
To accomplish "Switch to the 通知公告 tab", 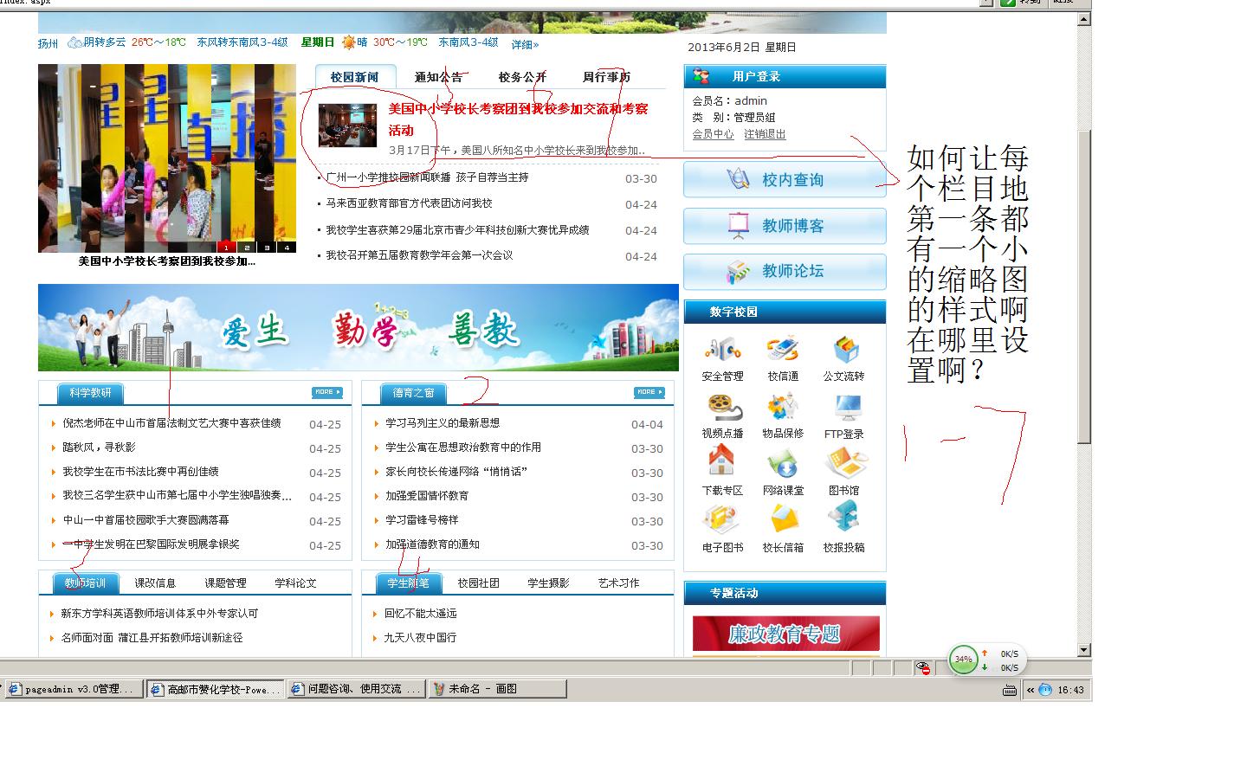I will [438, 77].
